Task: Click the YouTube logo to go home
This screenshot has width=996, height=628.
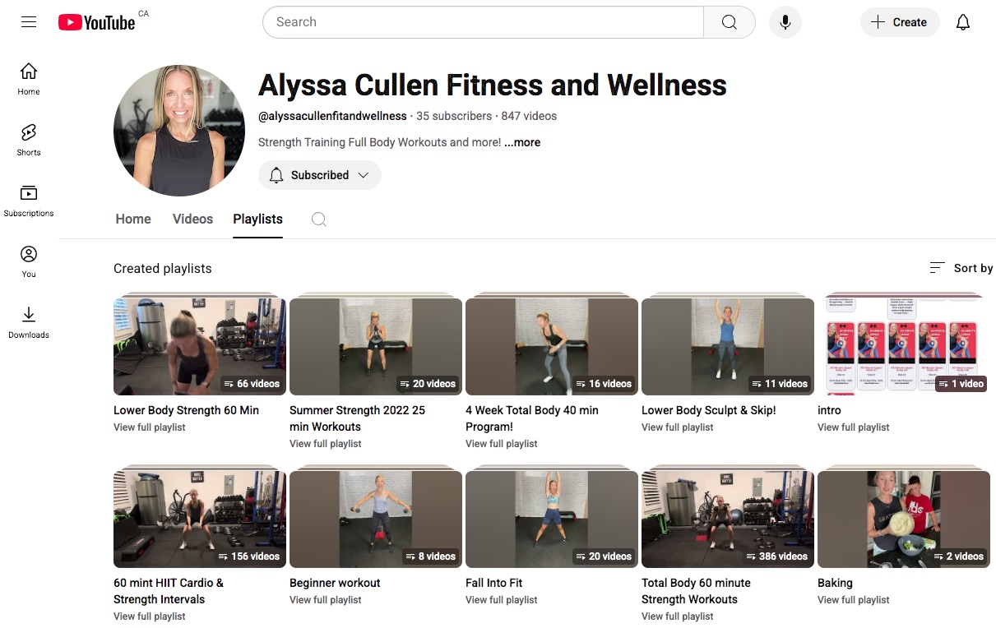Action: 96,22
